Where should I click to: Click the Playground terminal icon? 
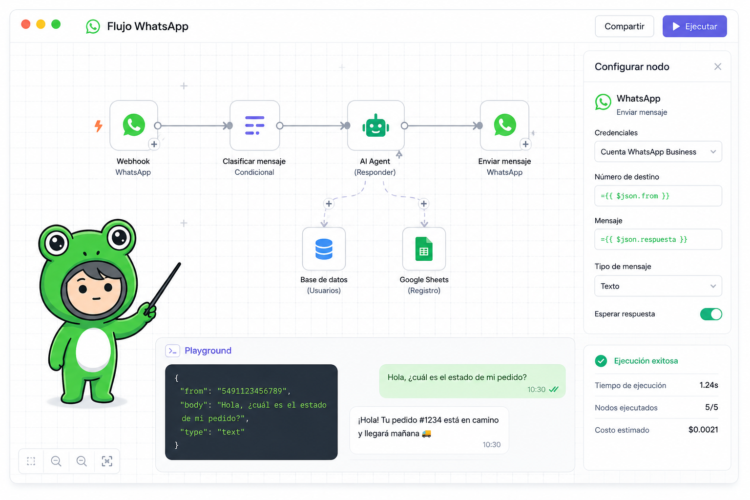[173, 351]
